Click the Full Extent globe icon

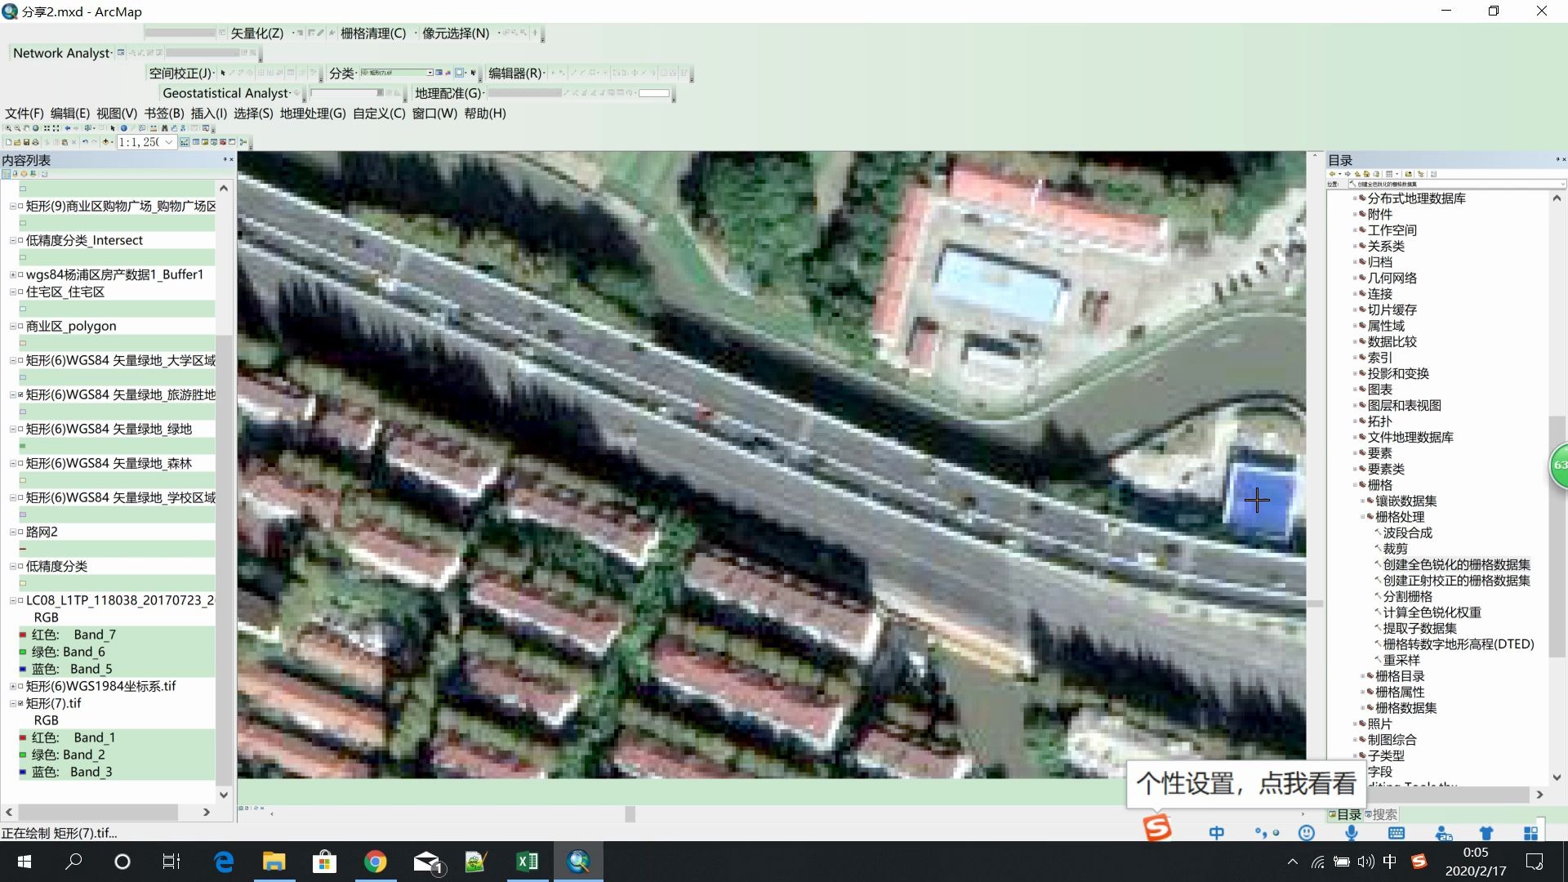35,128
